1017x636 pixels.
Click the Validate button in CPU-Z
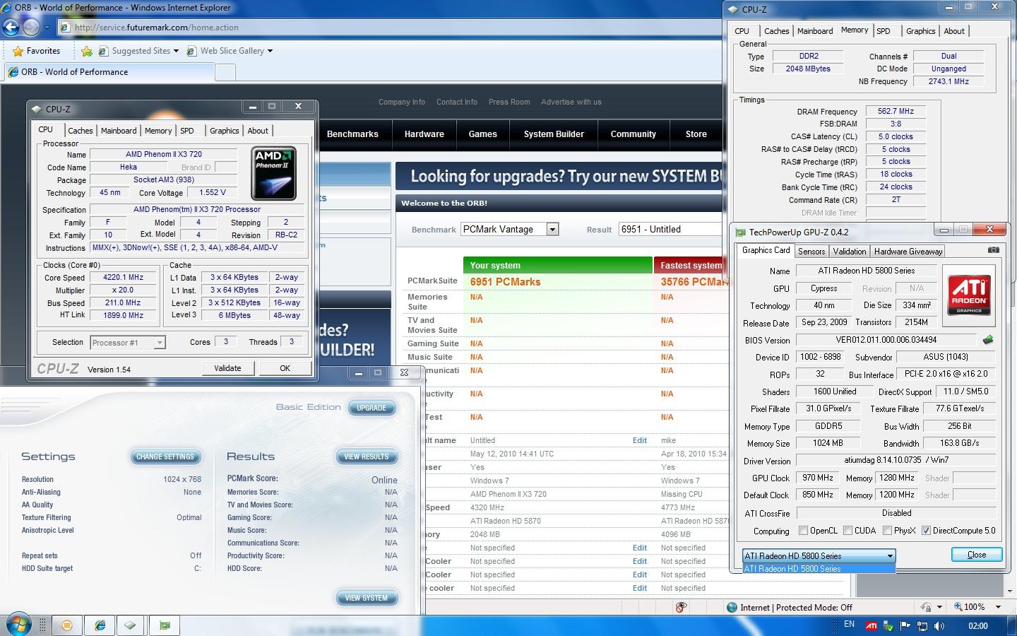[x=227, y=368]
